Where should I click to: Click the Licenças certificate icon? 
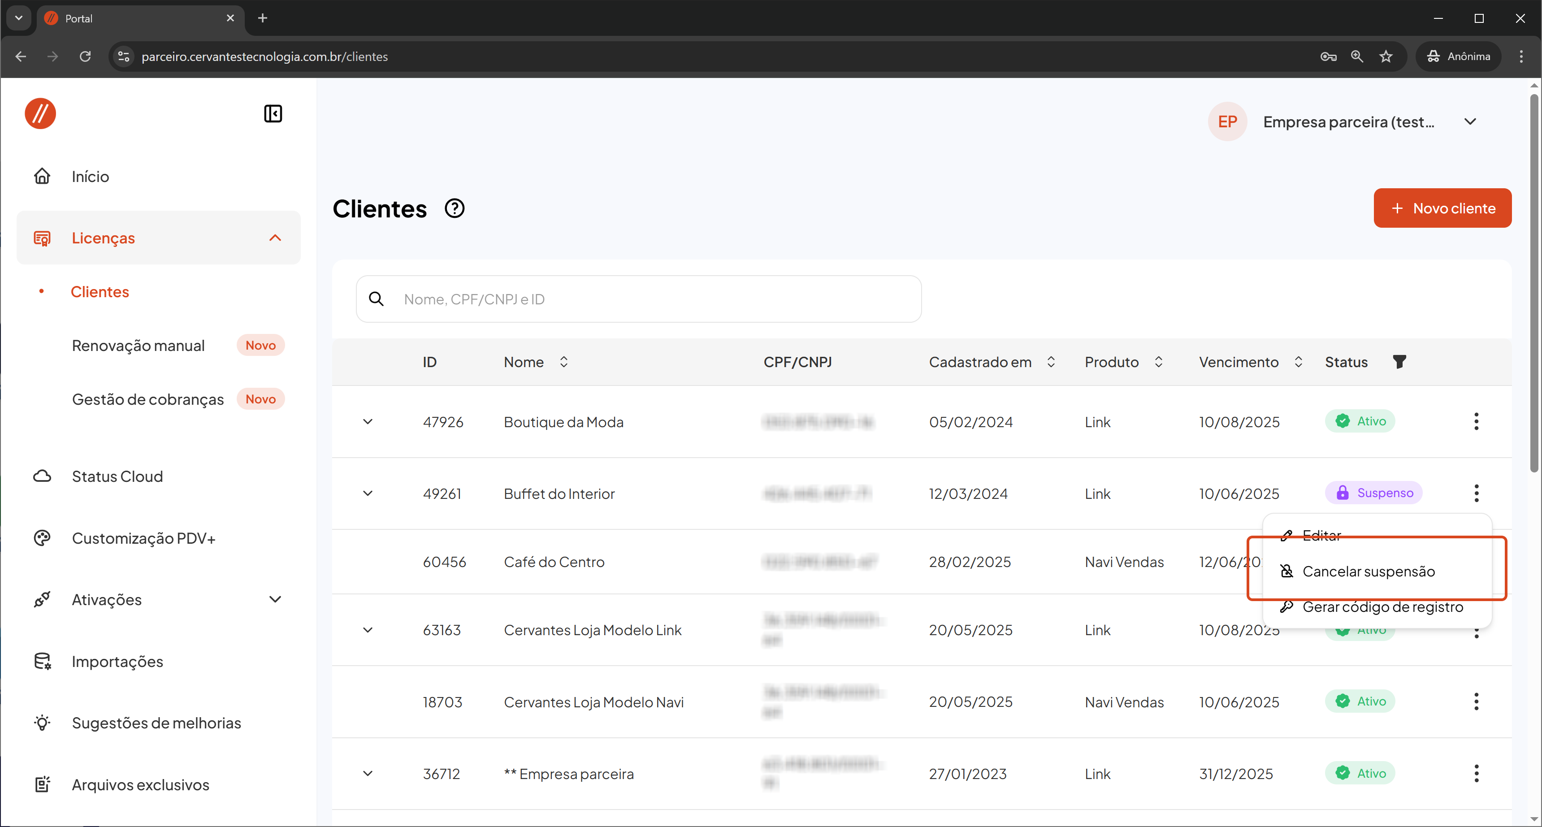click(42, 238)
